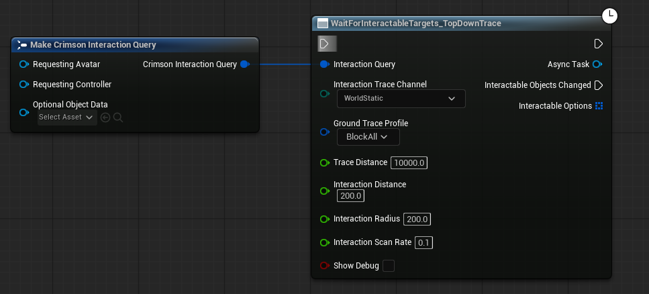Screen dimensions: 649x294
Task: Edit the Interaction Radius value 200.0
Action: [417, 219]
